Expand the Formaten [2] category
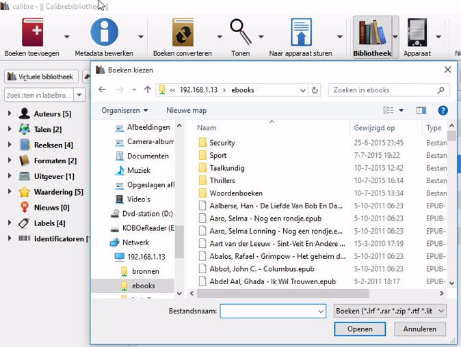Screen dimensions: 461x347 (10, 160)
